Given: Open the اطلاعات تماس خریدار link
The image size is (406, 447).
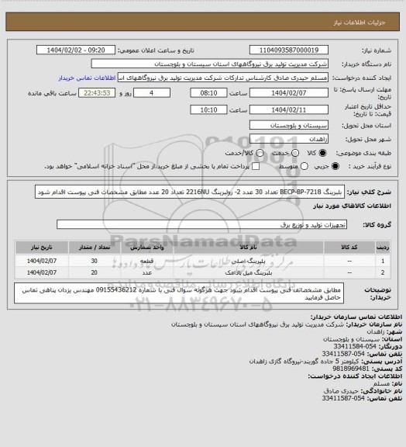Looking at the screenshot, I should pyautogui.click(x=87, y=78).
